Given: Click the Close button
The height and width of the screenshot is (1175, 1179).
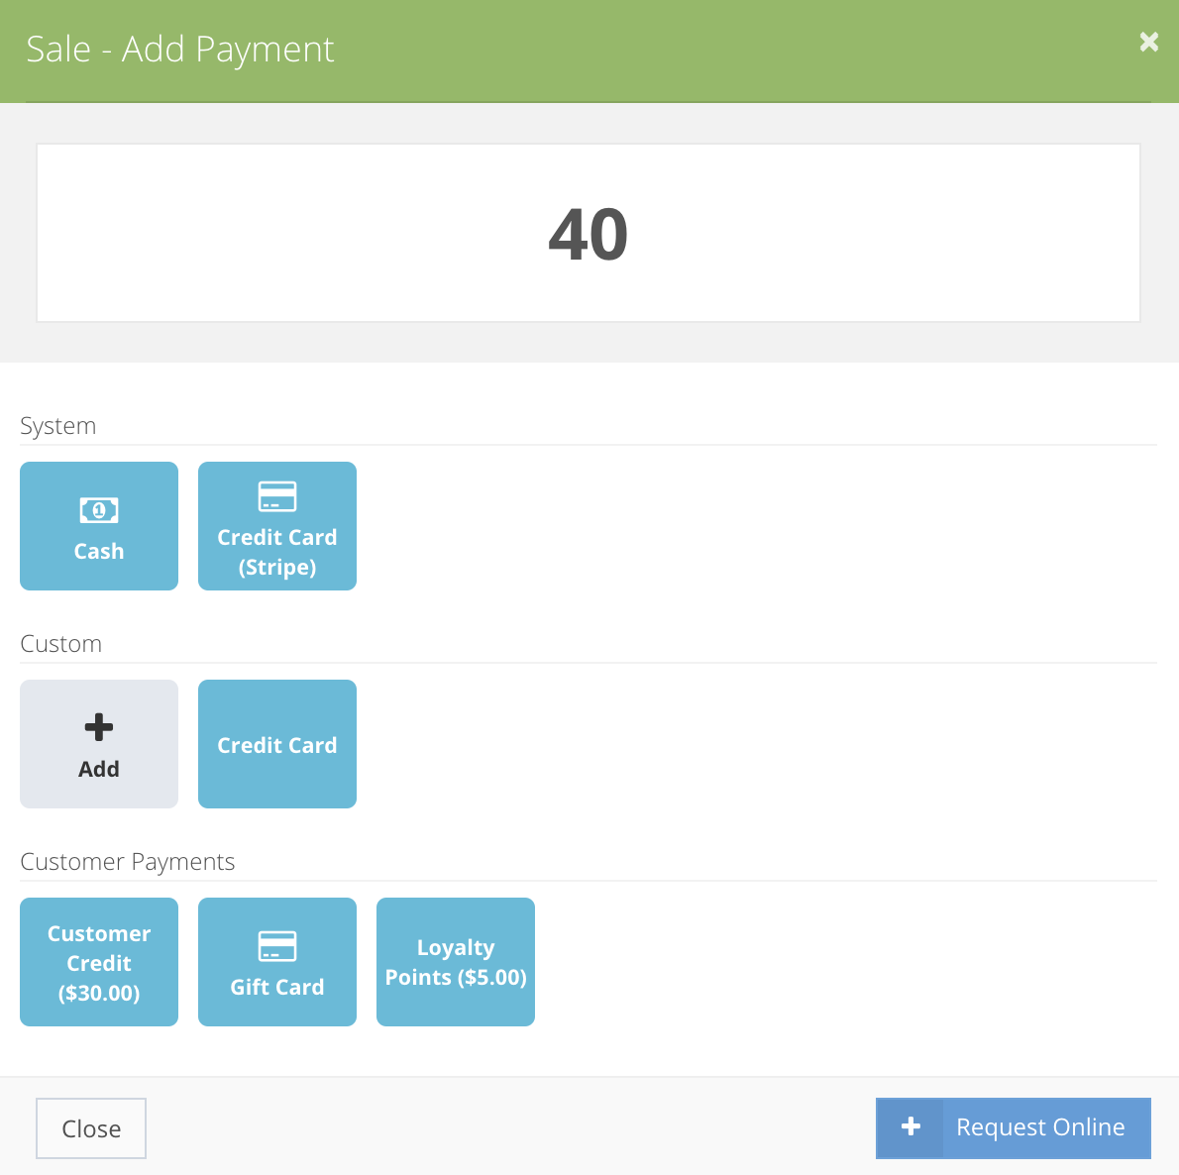Looking at the screenshot, I should tap(90, 1127).
